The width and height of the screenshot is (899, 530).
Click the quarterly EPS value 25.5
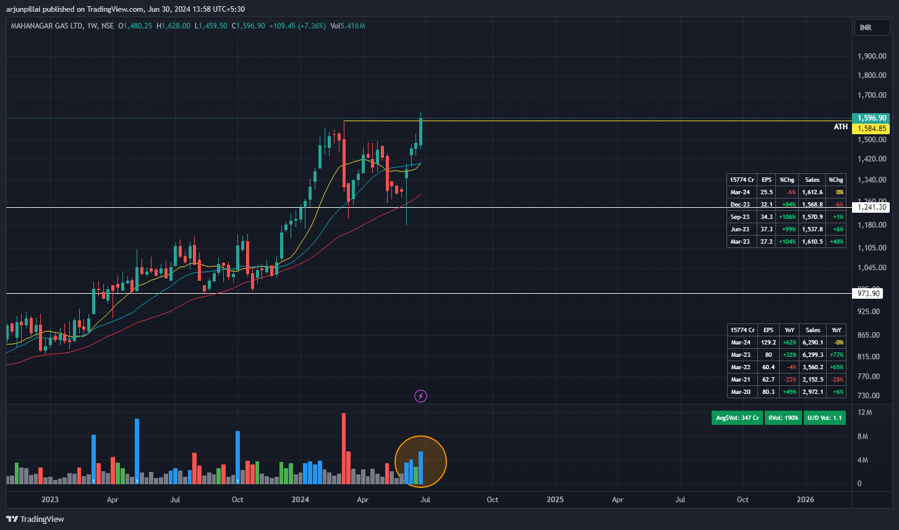pos(767,192)
